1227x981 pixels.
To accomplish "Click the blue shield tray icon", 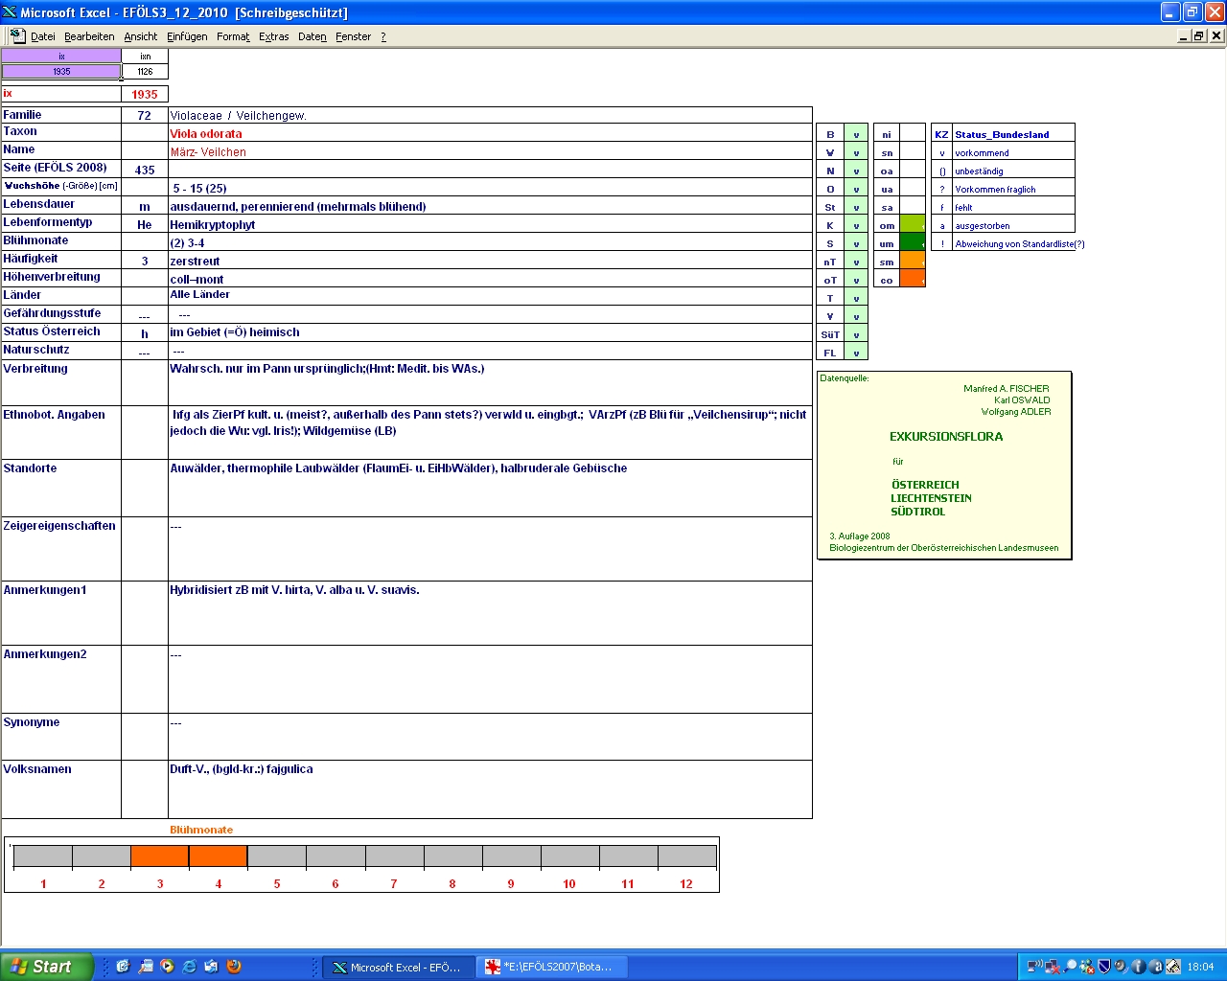I will point(1103,967).
